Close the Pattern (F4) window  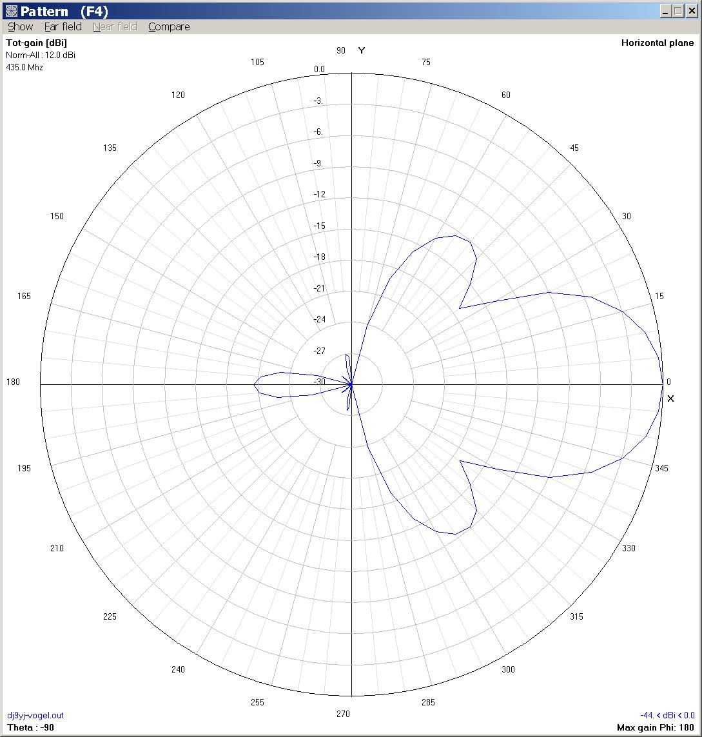[692, 11]
